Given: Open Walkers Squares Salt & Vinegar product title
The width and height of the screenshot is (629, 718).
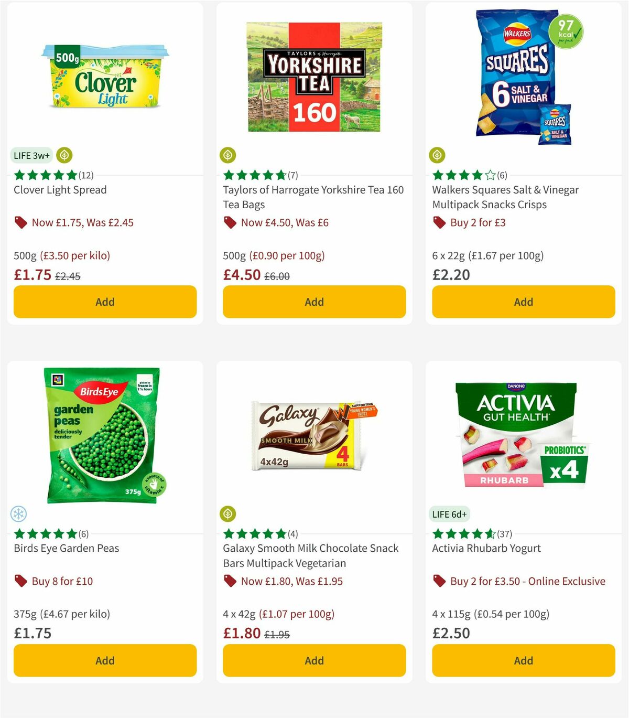Looking at the screenshot, I should click(505, 197).
